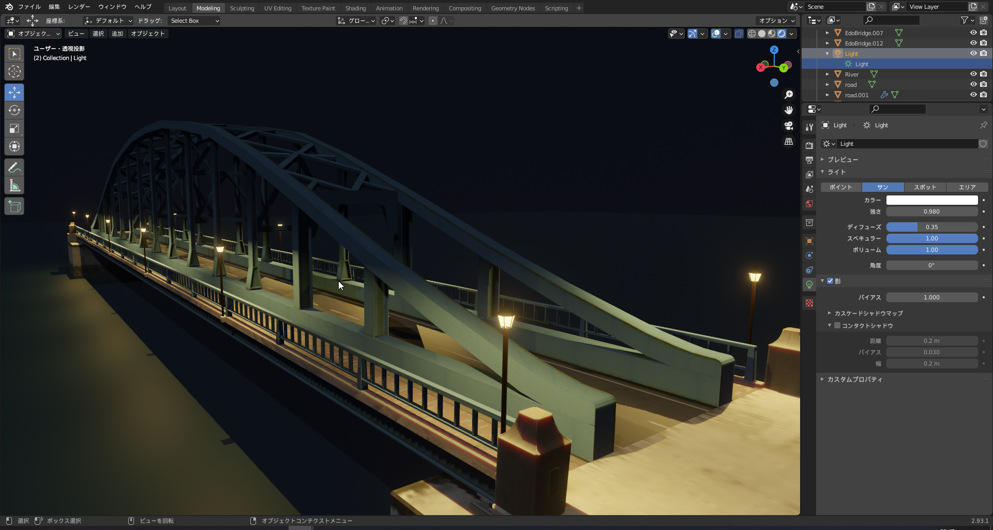Click the white light color swatch
The image size is (993, 530).
click(x=931, y=200)
